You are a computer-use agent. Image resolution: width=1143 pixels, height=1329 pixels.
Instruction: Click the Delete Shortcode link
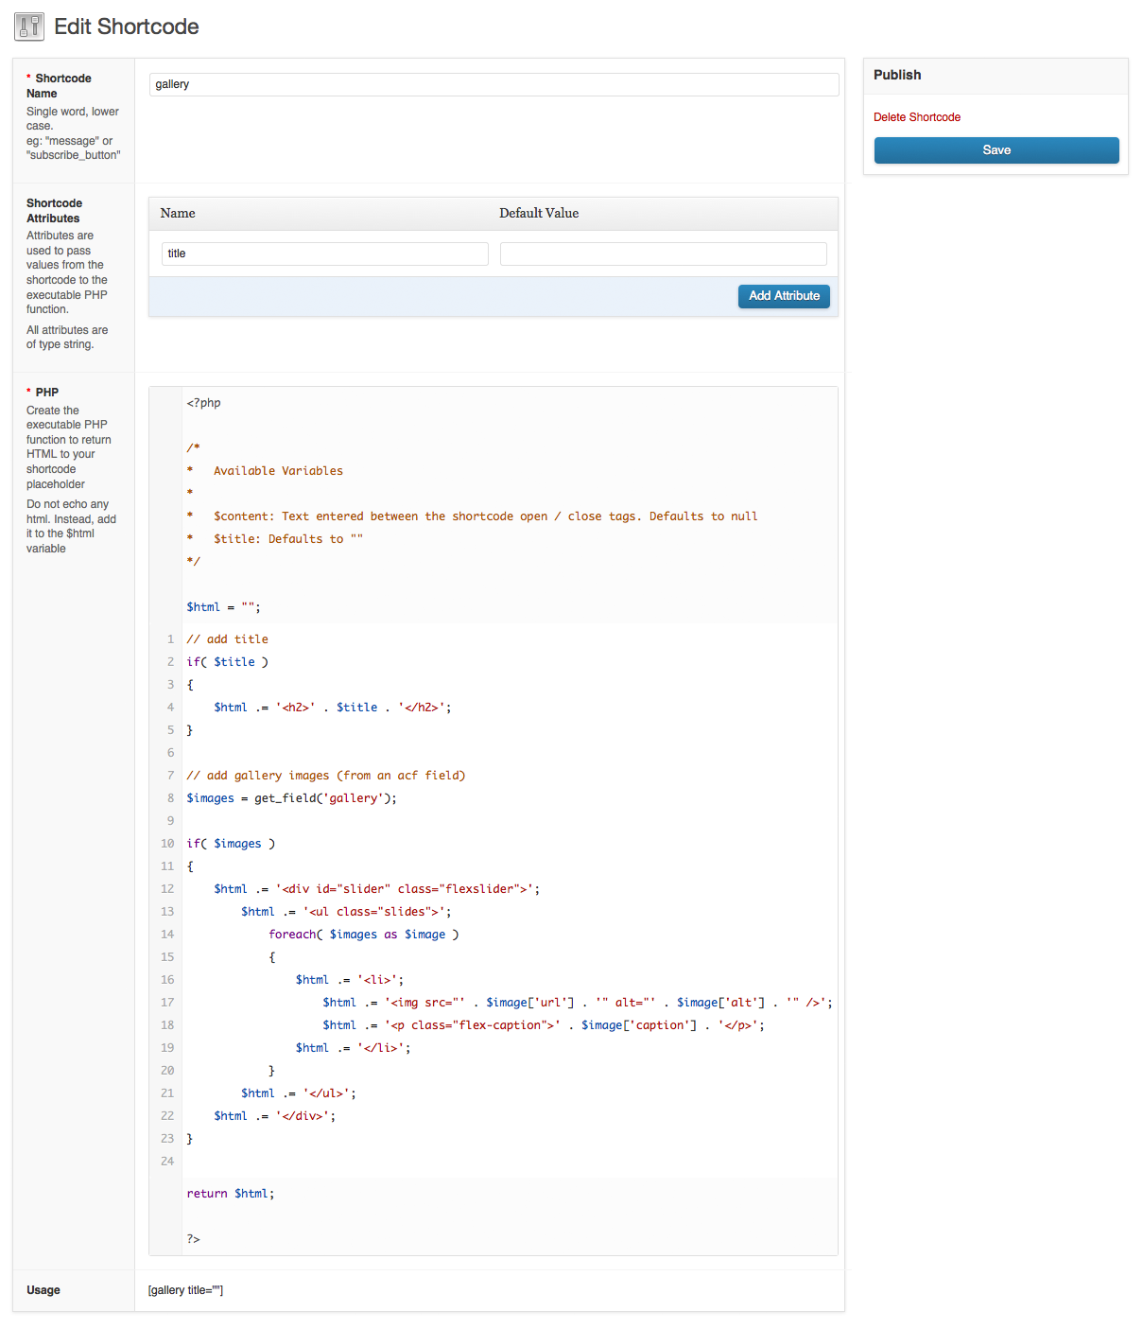(916, 117)
